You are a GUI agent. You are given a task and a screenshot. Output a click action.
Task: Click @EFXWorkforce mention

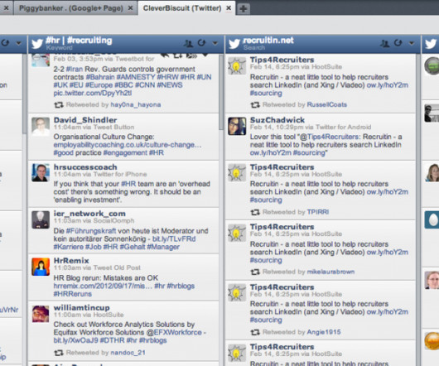click(x=174, y=332)
